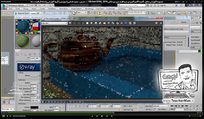Image resolution: width=204 pixels, height=119 pixels.
Task: Open the Edit menu
Action: 10,9
